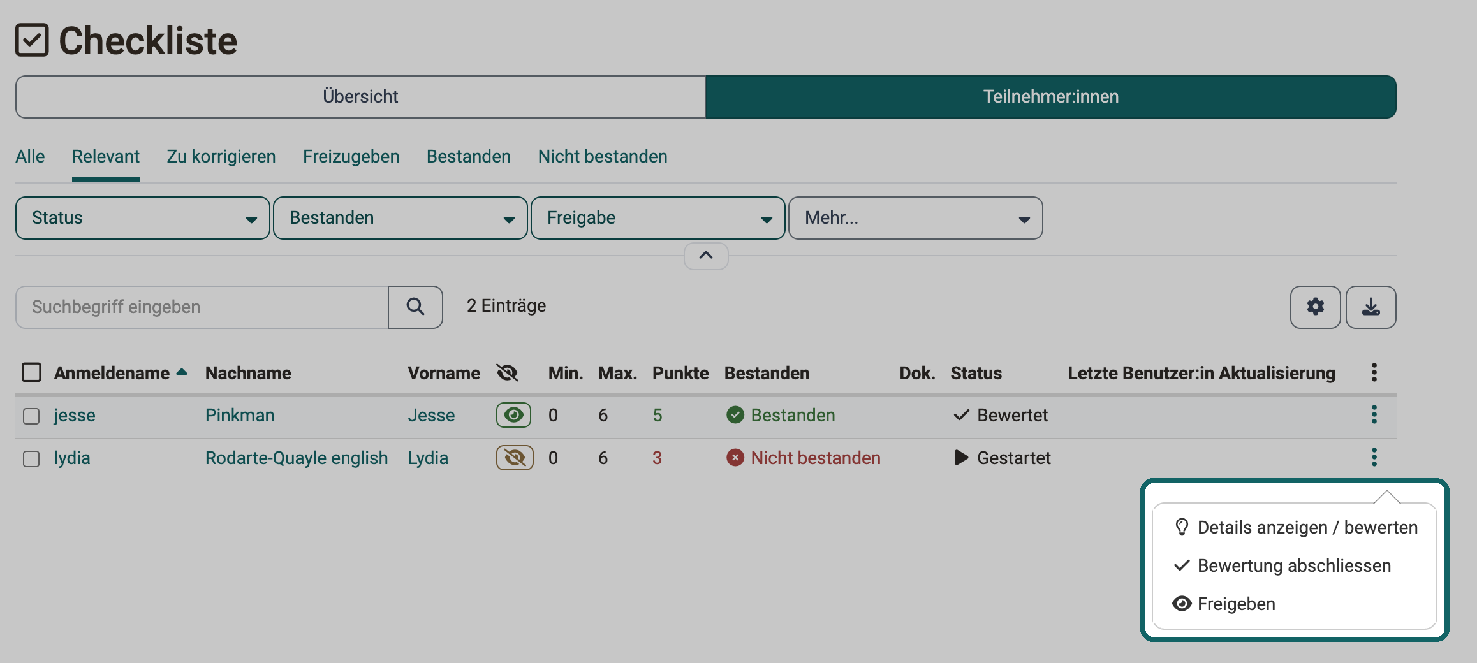Switch to the Übersicht tab
1477x663 pixels.
click(360, 97)
